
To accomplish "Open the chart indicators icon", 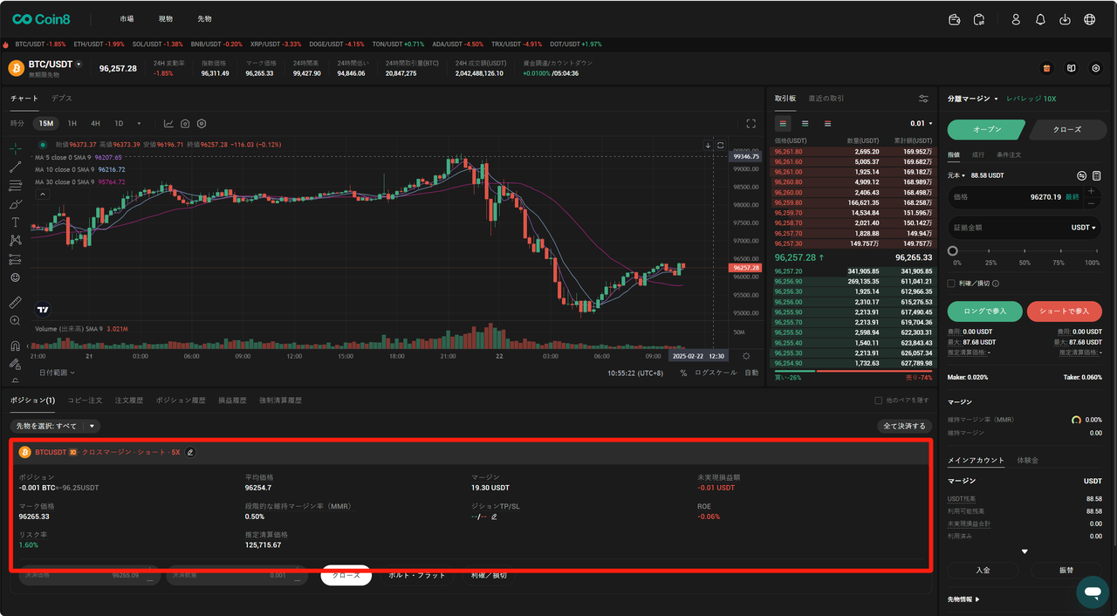I will tap(168, 124).
